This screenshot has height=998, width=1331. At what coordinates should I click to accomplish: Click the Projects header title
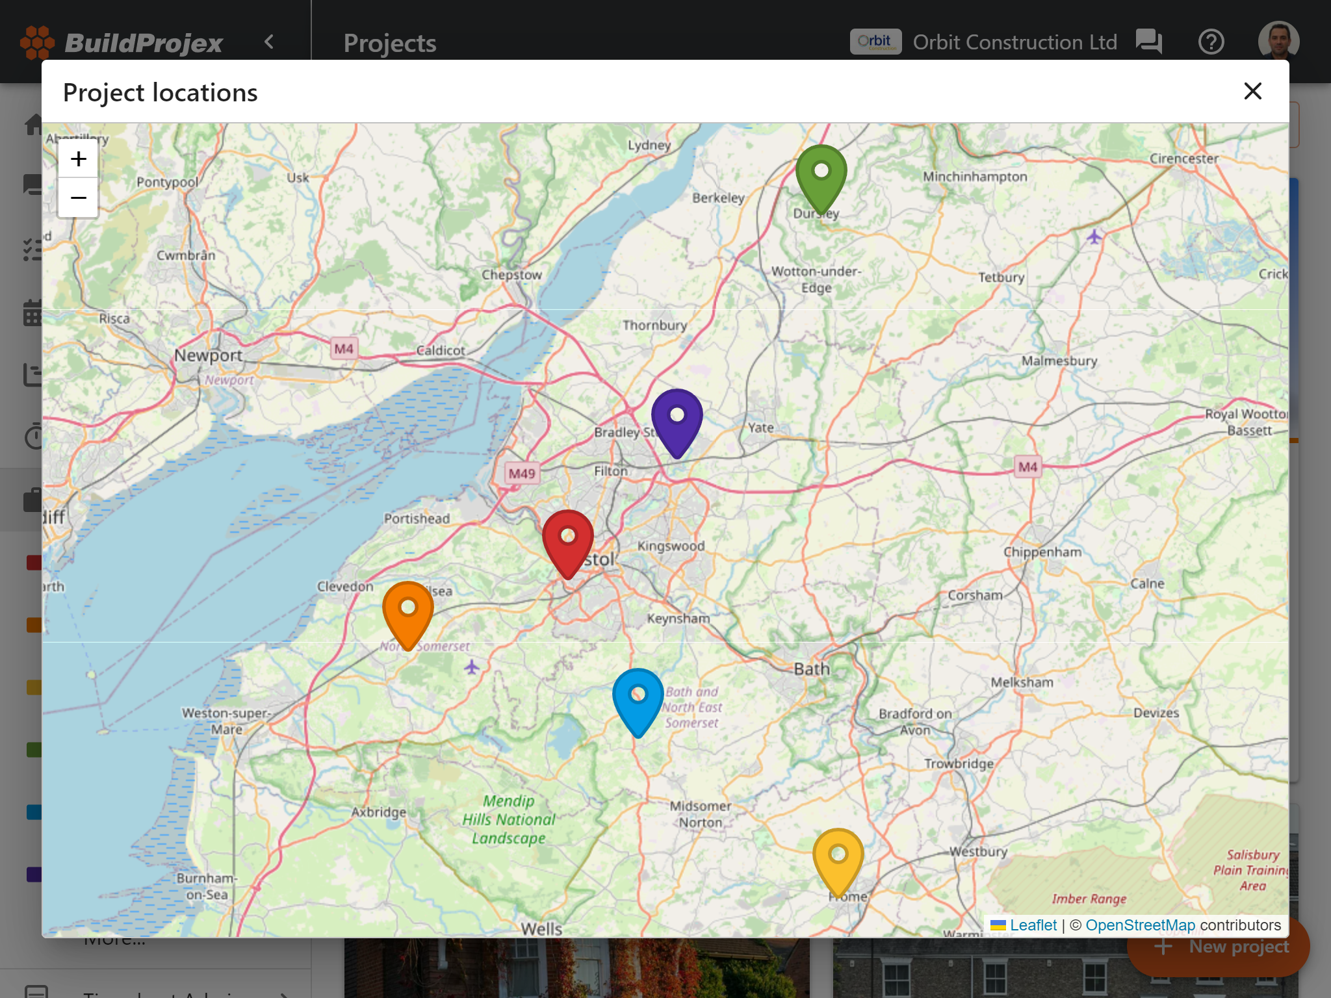coord(389,43)
